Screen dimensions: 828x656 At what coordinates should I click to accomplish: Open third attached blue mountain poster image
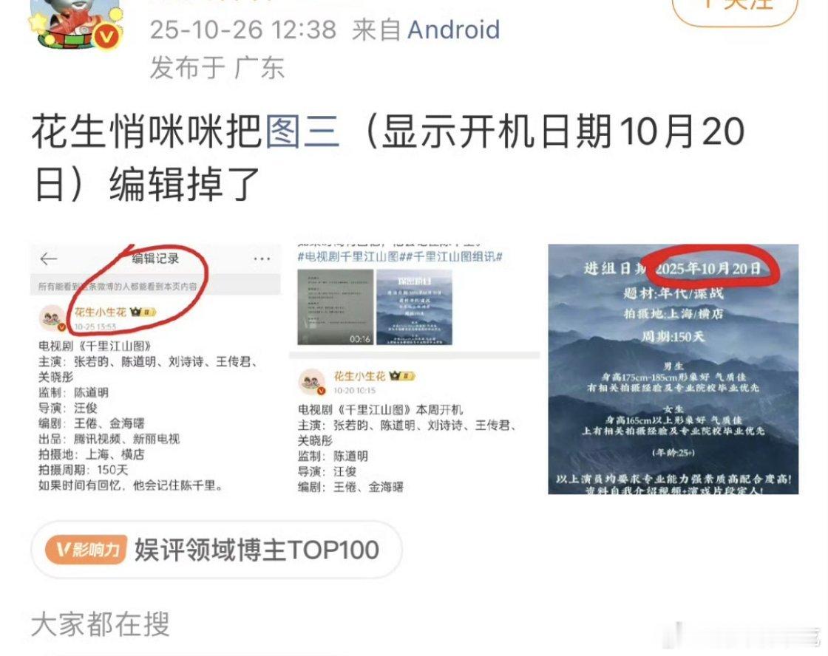click(x=673, y=369)
